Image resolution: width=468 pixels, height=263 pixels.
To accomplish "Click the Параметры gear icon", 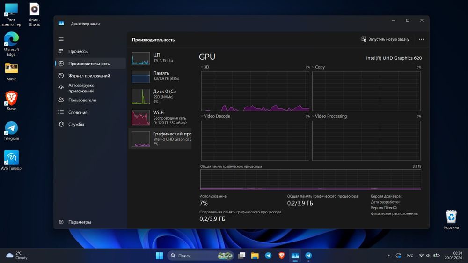I will (x=61, y=222).
